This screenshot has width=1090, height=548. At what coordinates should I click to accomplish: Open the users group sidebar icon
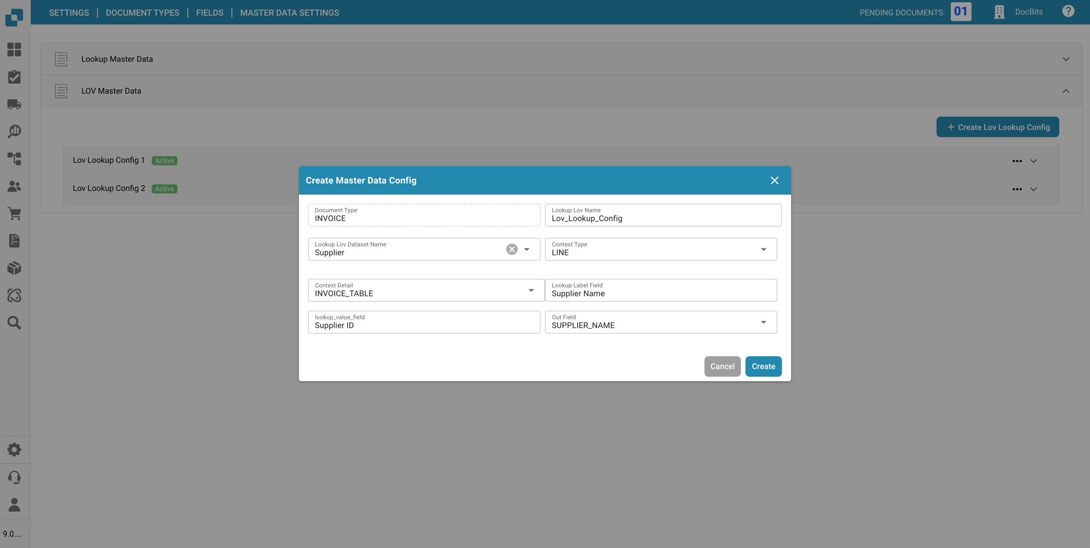14,186
